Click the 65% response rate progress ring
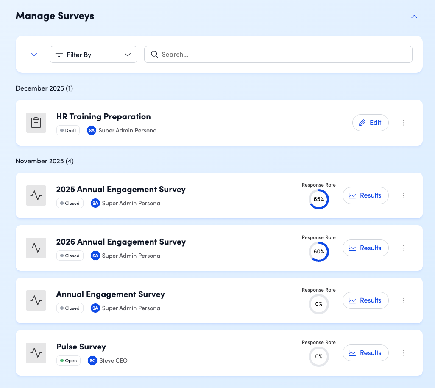 pyautogui.click(x=318, y=199)
